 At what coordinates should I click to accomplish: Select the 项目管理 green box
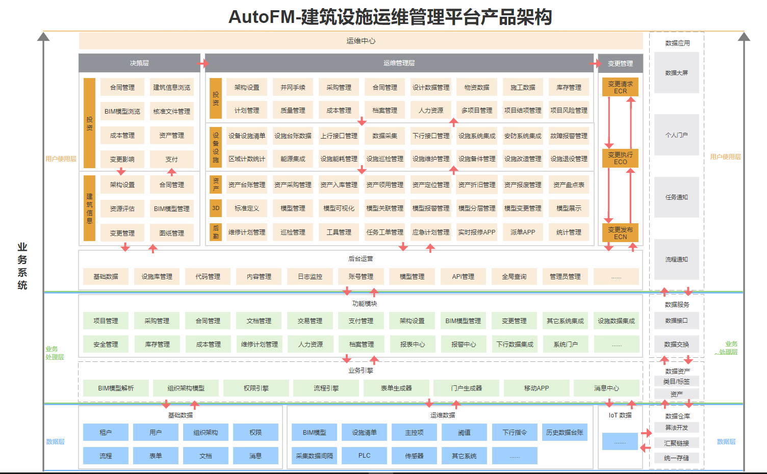click(x=106, y=321)
